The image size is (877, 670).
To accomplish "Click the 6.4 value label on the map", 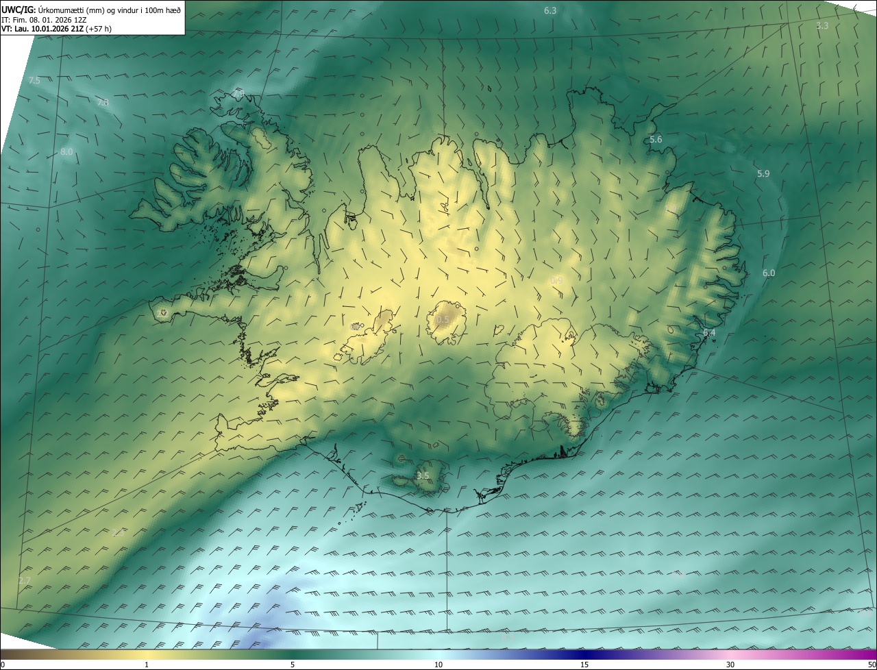I will click(709, 333).
